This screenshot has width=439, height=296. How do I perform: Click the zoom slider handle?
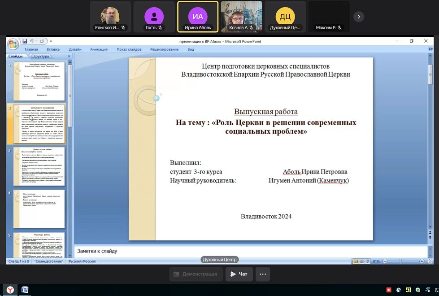[400, 261]
